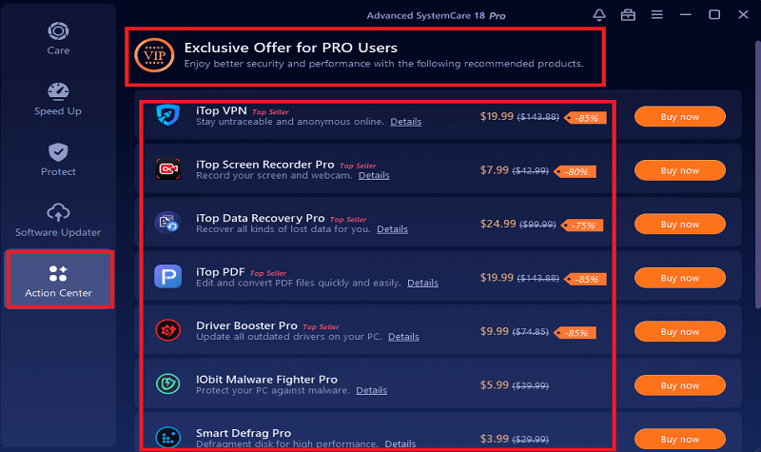Buy iTop Screen Recorder Pro now
The width and height of the screenshot is (761, 452).
pos(680,170)
